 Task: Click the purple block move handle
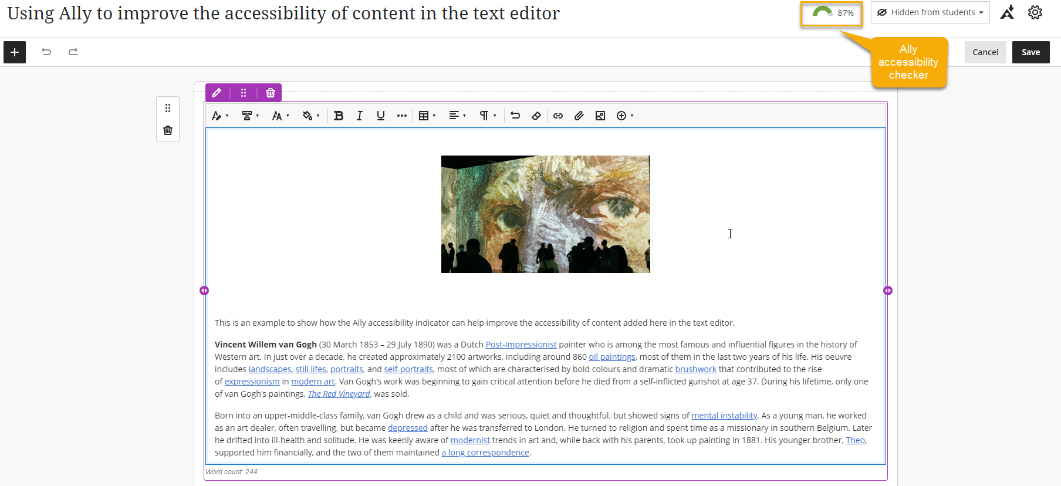244,93
